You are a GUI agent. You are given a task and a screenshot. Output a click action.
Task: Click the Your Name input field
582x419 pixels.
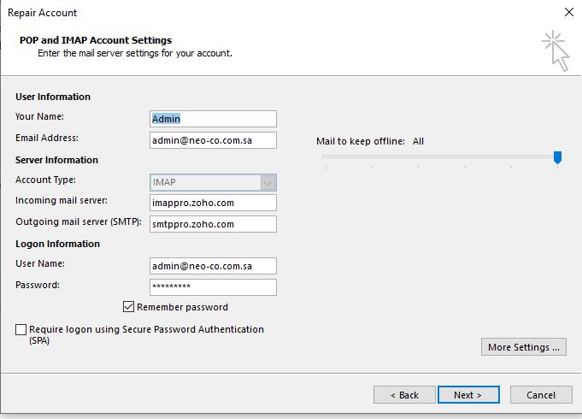coord(212,119)
